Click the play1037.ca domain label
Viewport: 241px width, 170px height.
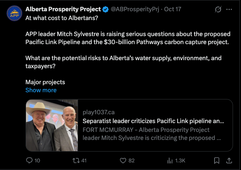(98, 112)
